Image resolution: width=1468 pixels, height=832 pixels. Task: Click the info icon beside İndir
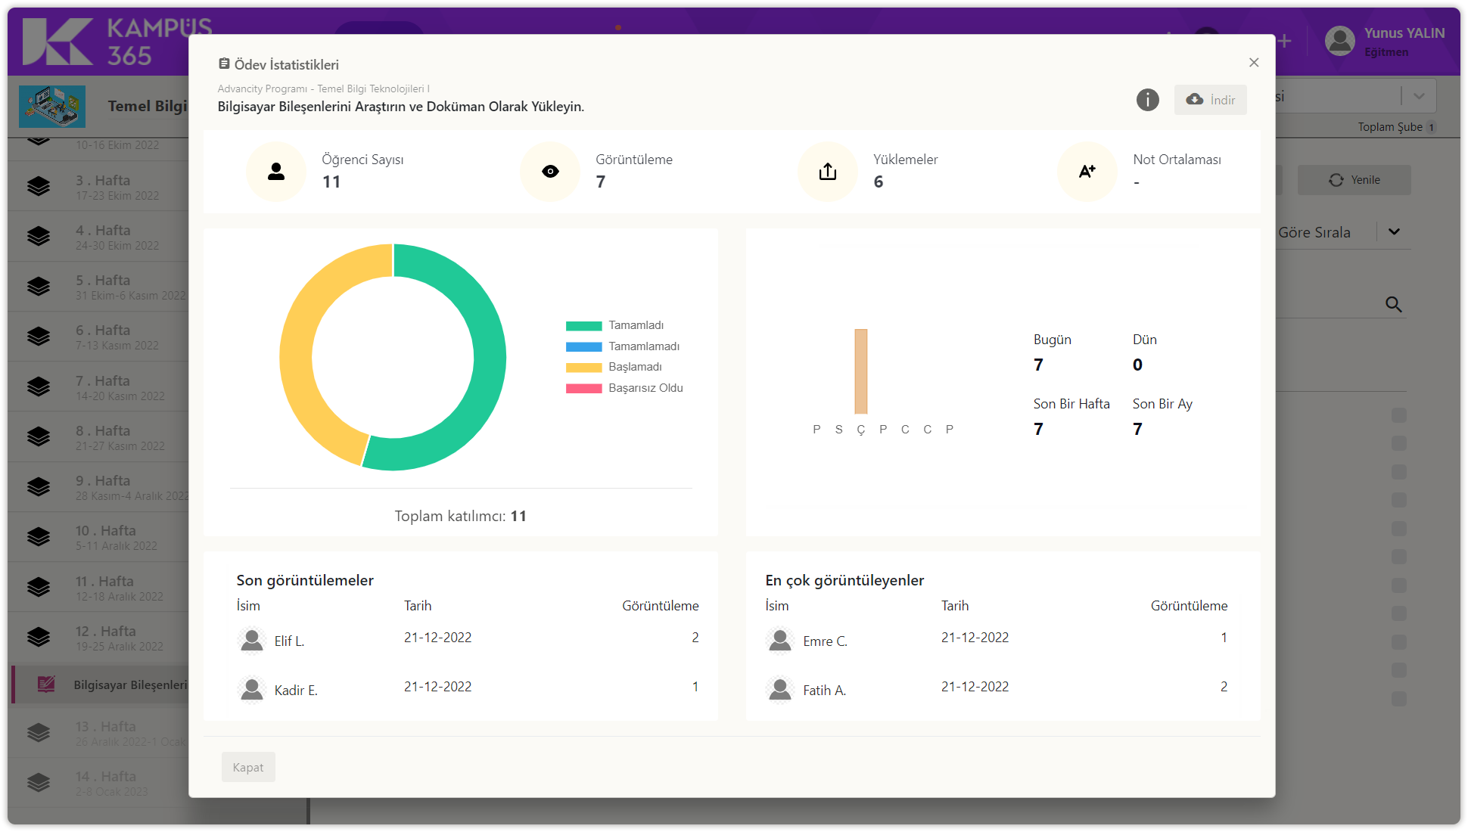[1147, 100]
